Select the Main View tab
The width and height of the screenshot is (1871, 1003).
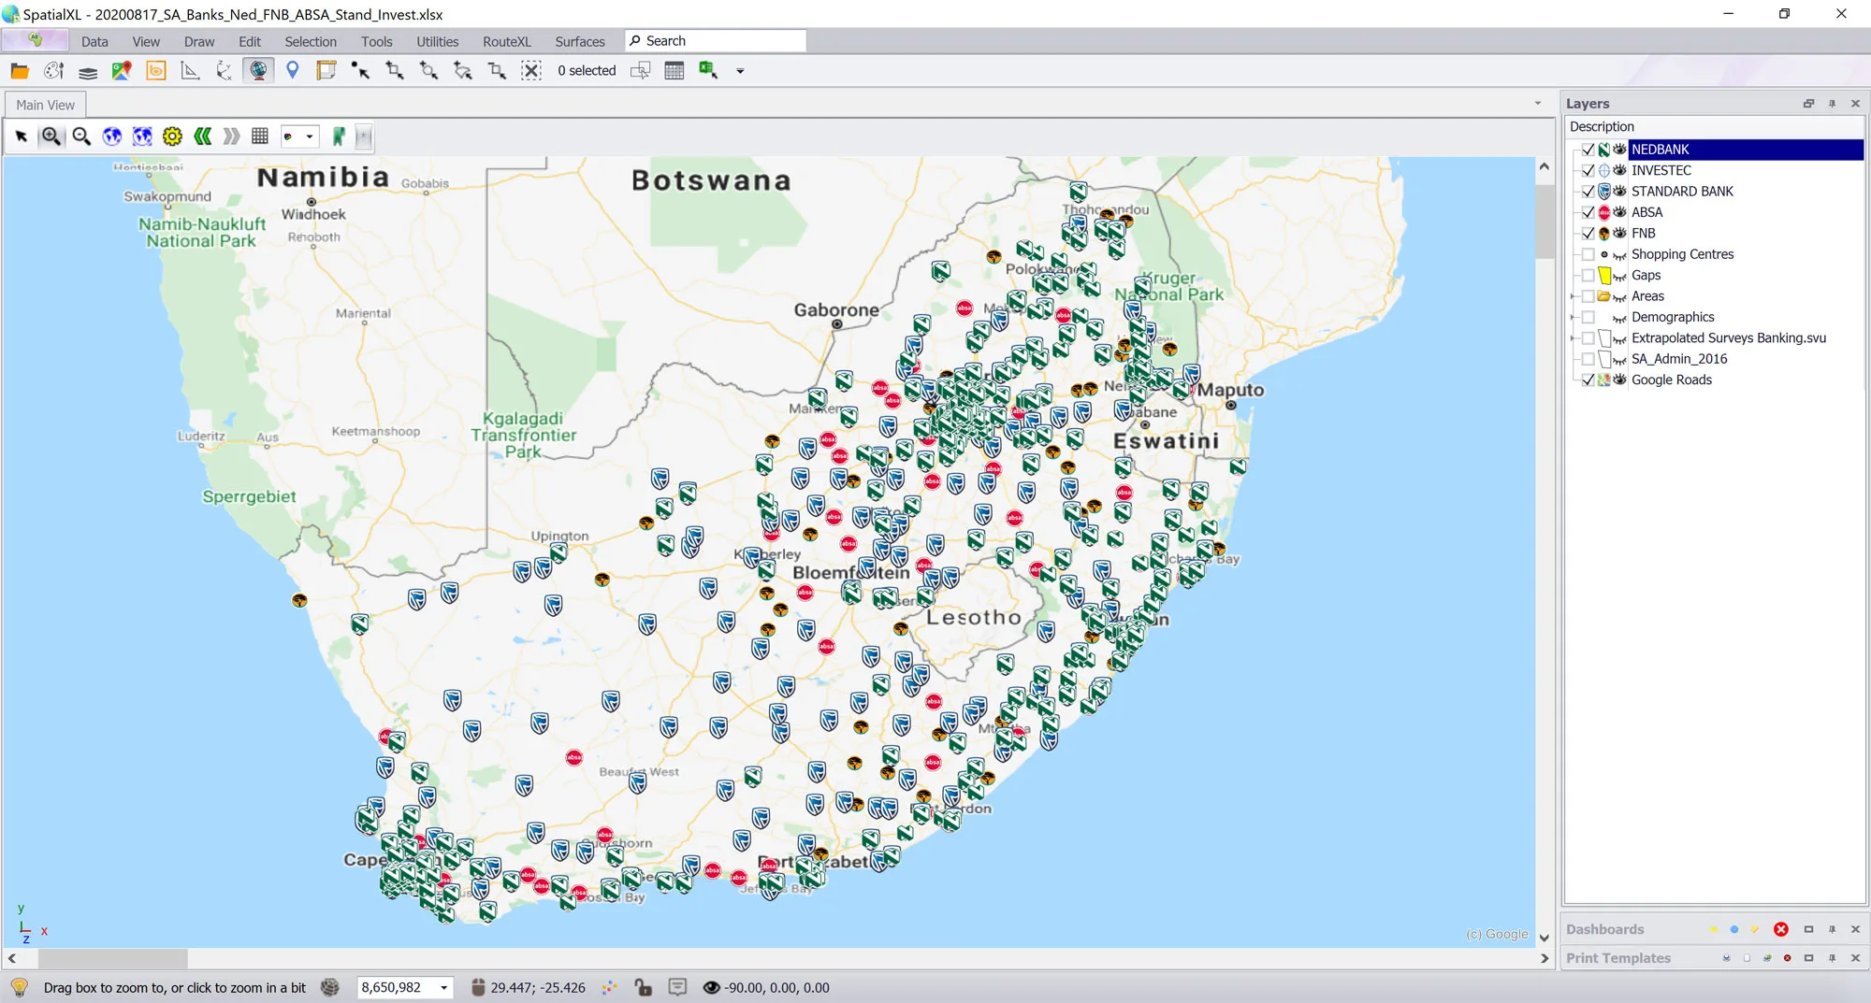click(45, 105)
